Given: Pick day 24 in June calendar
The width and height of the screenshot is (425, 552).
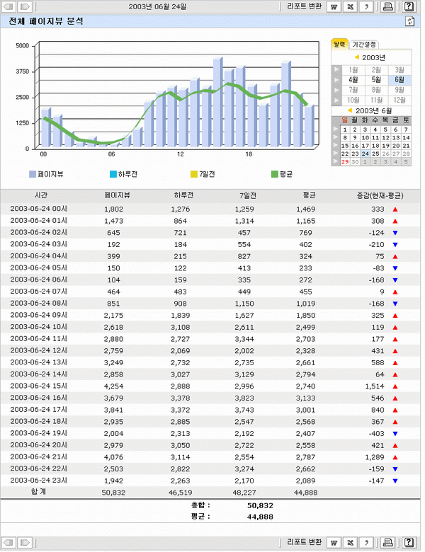Looking at the screenshot, I should click(365, 154).
